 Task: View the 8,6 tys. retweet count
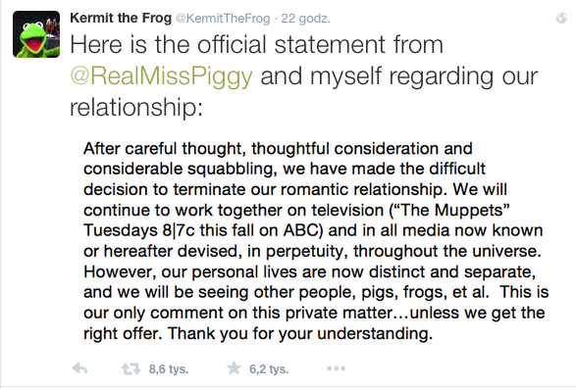tap(169, 368)
